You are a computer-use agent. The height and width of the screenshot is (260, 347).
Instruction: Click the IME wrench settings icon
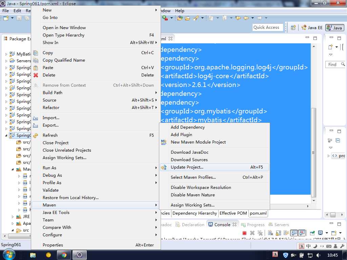point(343,246)
